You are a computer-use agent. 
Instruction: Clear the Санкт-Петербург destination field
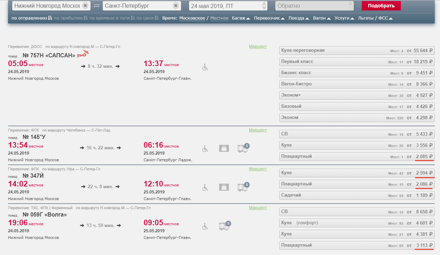point(176,6)
